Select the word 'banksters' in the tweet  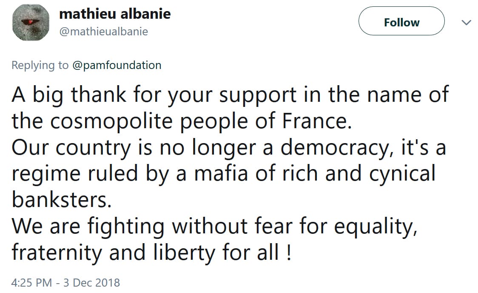59,200
